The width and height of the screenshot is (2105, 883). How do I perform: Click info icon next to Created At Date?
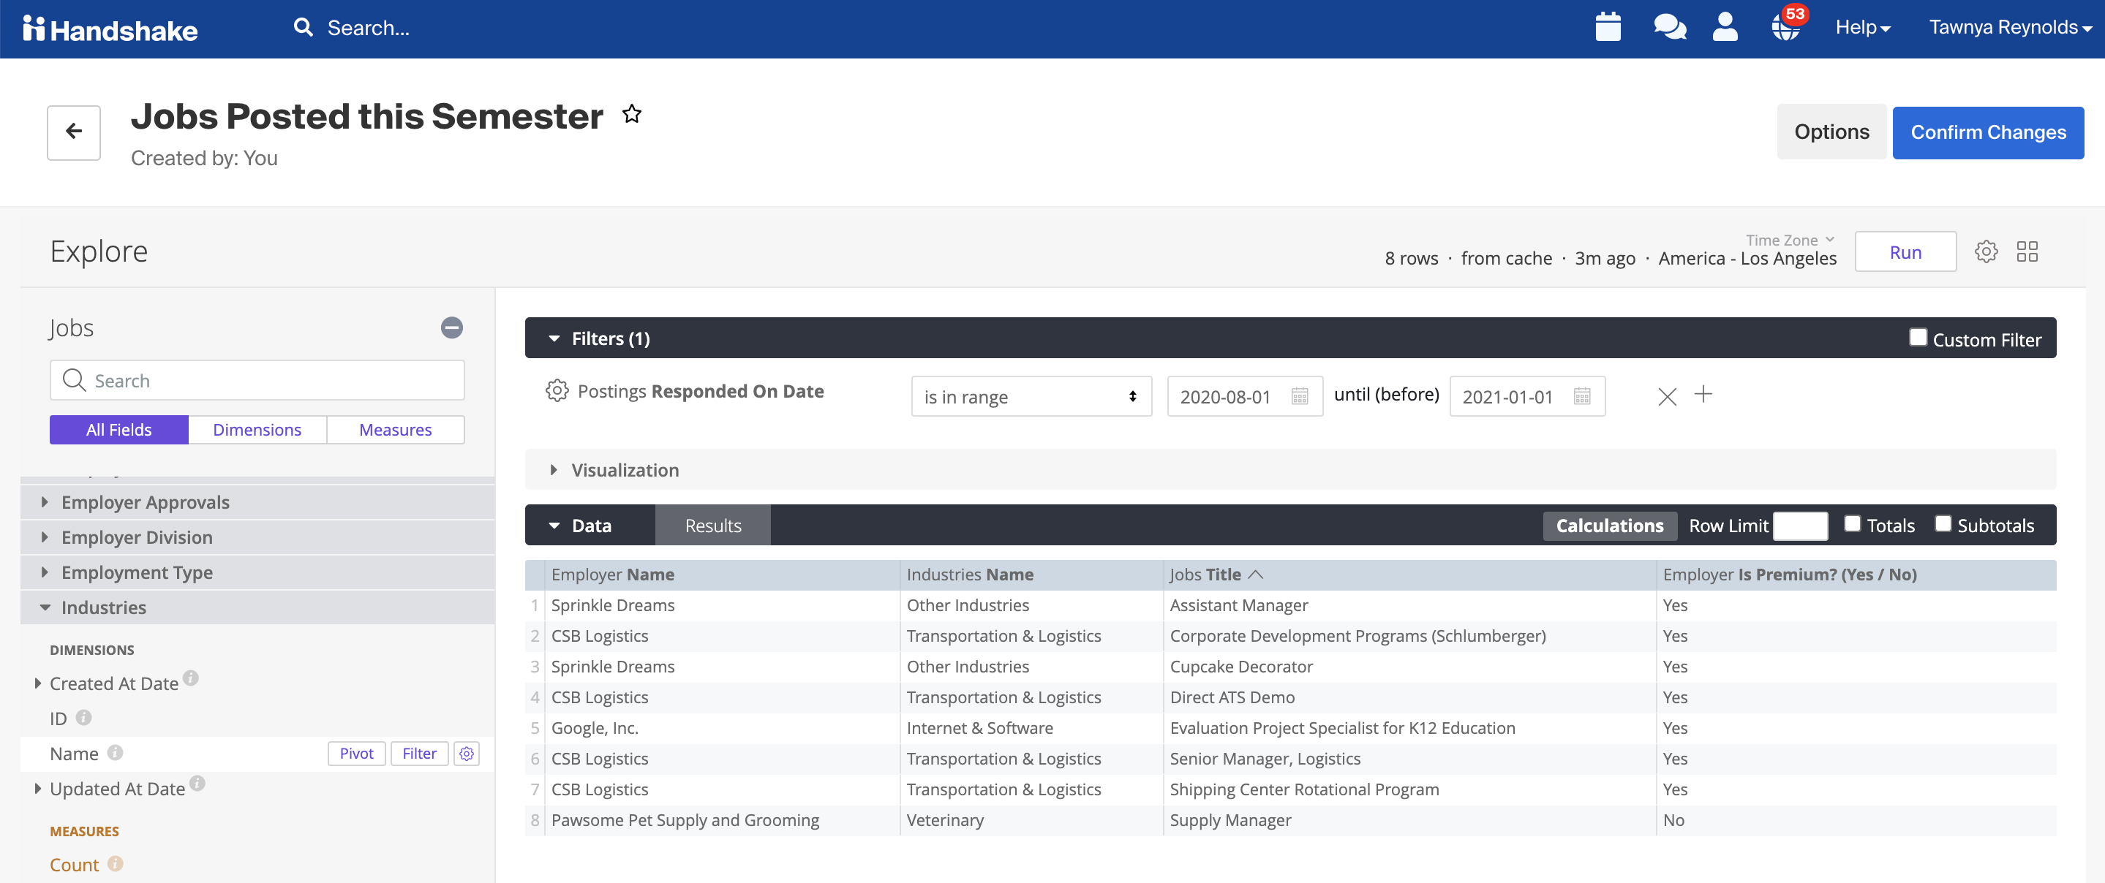190,677
